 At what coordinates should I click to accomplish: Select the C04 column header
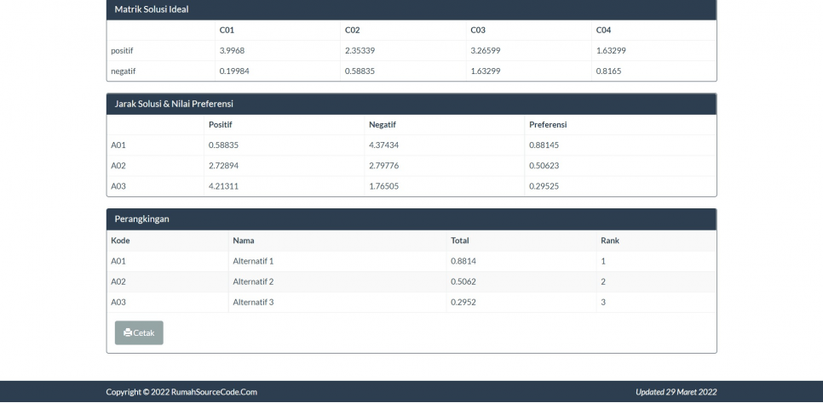603,30
